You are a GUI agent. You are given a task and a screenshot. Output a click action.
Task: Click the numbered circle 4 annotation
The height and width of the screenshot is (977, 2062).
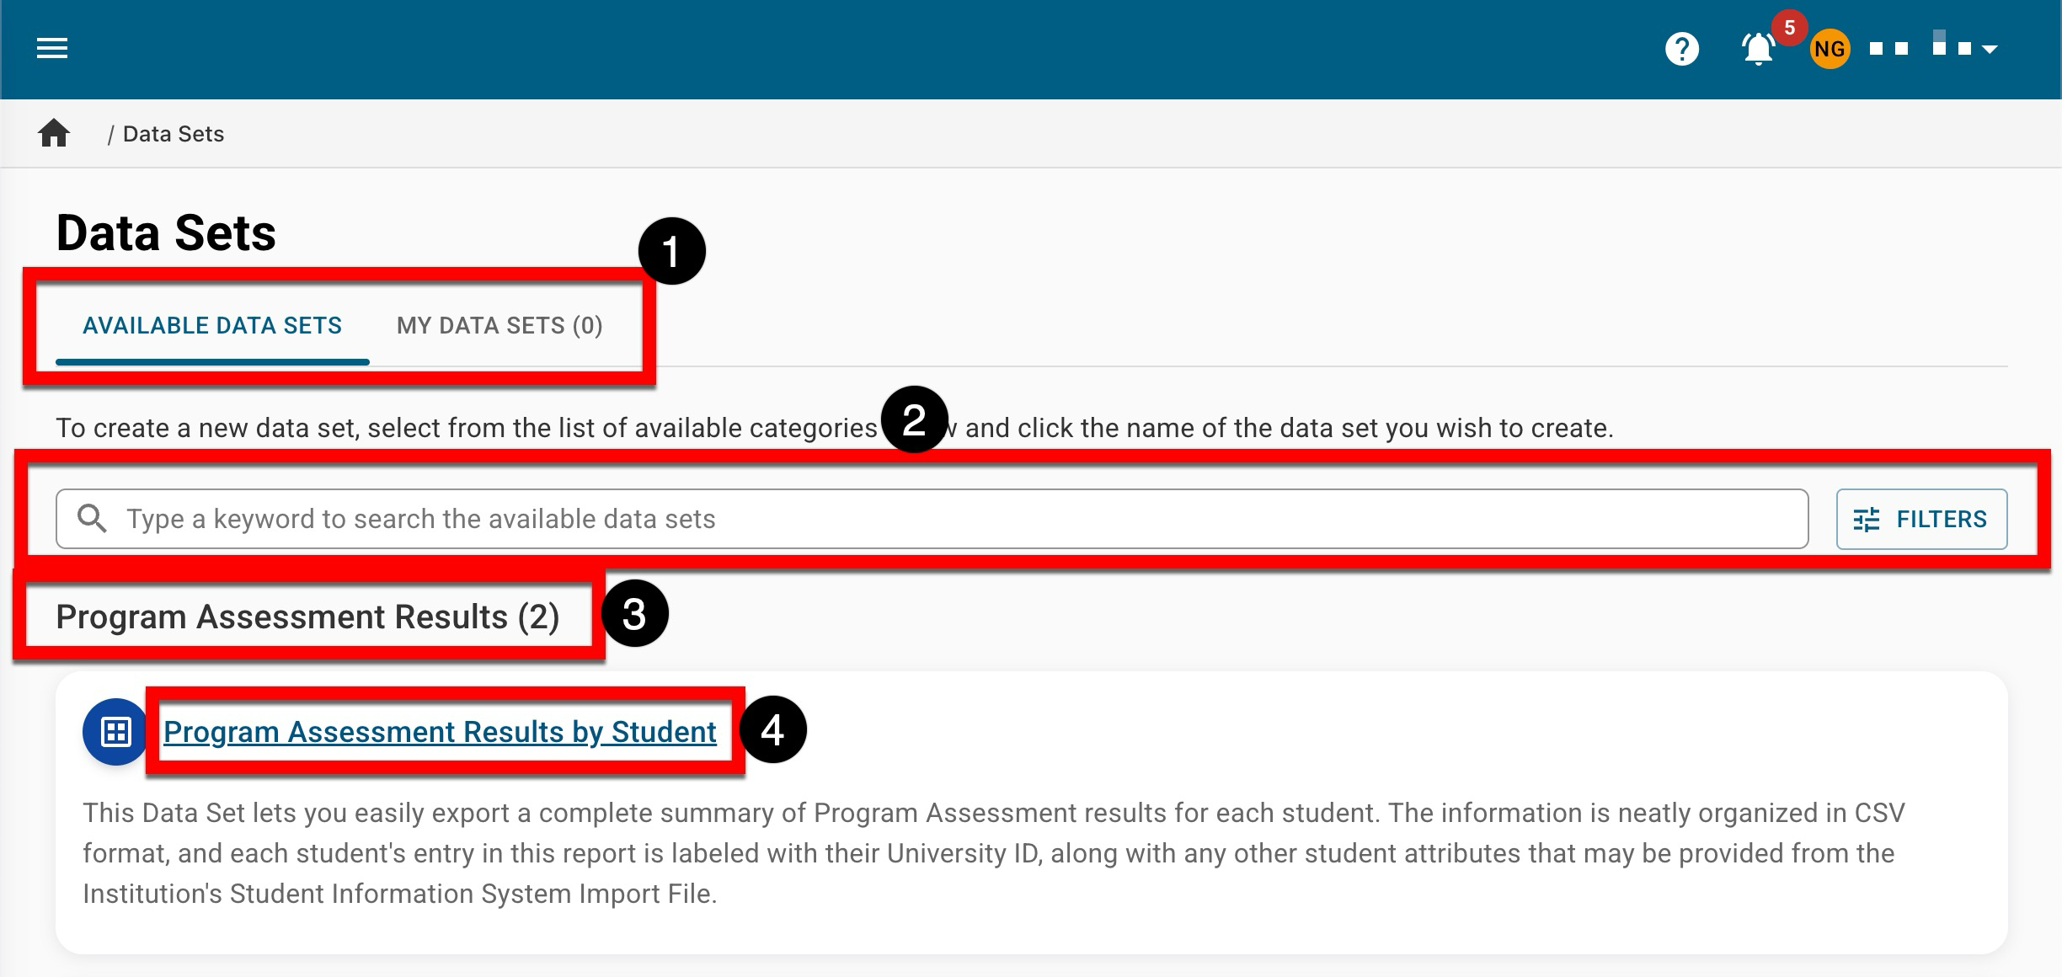pos(772,729)
